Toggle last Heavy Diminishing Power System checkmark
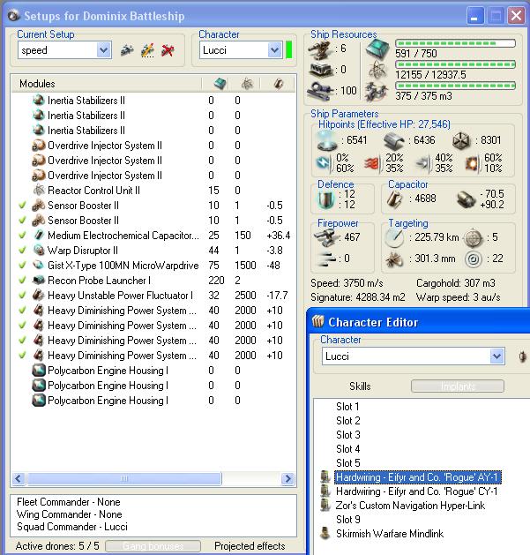530x555 pixels. pos(22,356)
